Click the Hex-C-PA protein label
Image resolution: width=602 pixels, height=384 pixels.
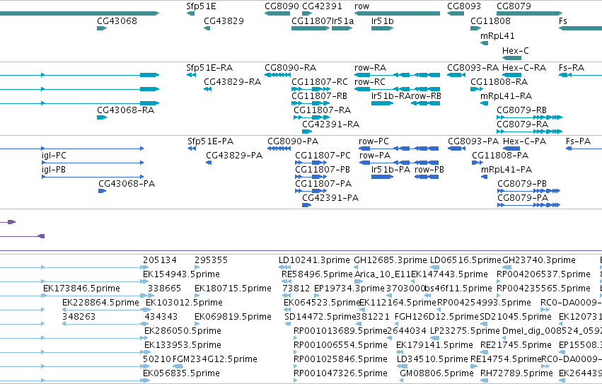tap(524, 141)
